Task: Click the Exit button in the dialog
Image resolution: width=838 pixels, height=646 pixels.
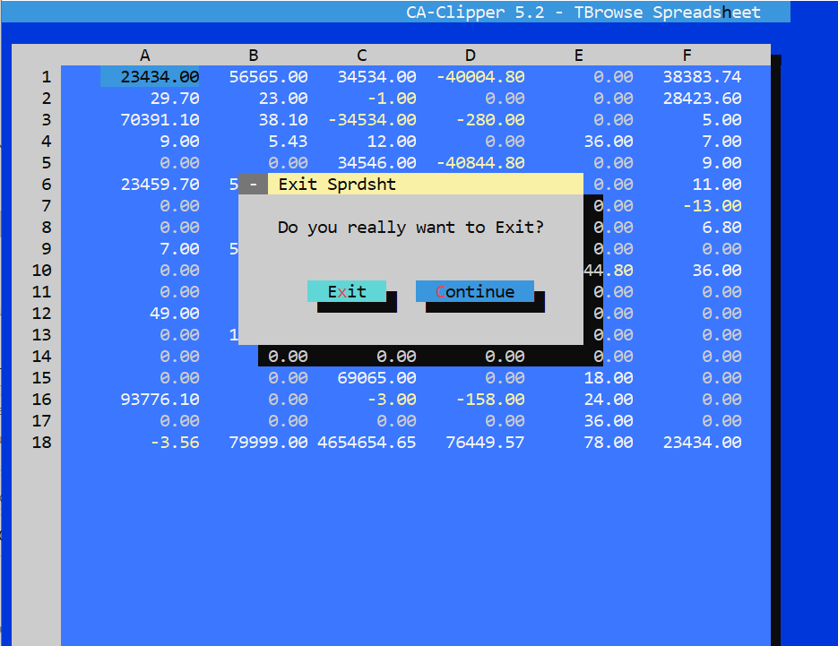Action: (347, 291)
